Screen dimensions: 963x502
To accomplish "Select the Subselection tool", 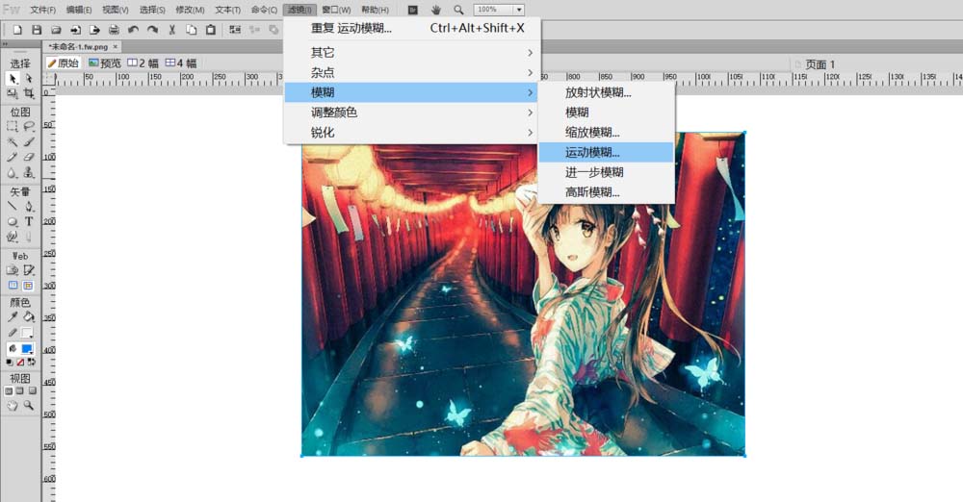I will coord(28,79).
